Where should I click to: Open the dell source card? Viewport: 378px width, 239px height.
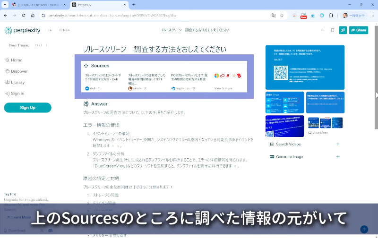tap(103, 82)
